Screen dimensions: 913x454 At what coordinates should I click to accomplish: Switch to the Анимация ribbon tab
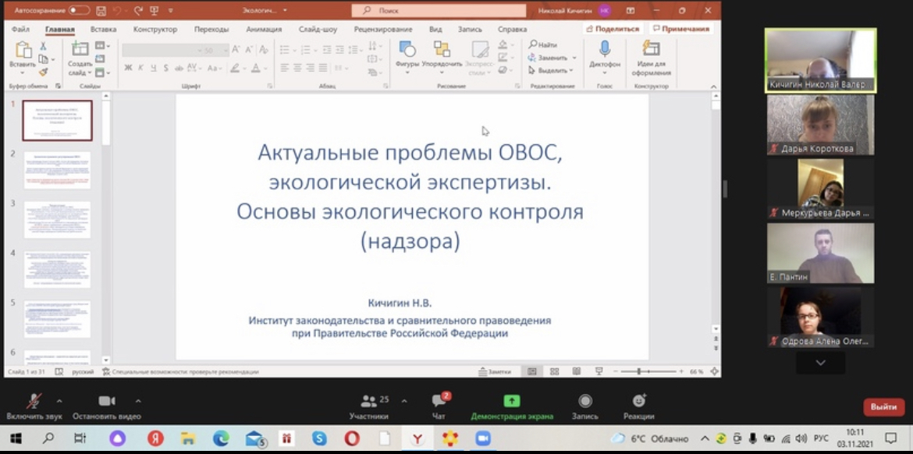(264, 29)
